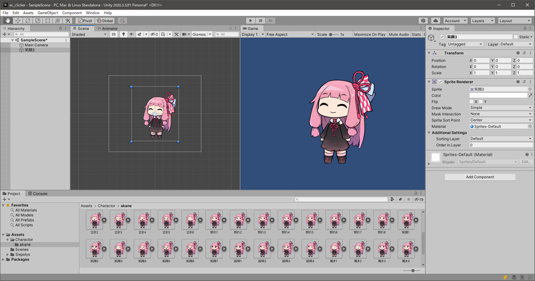The height and width of the screenshot is (281, 535).
Task: Toggle hidden objects count icon in Scene
Action: pos(154,35)
